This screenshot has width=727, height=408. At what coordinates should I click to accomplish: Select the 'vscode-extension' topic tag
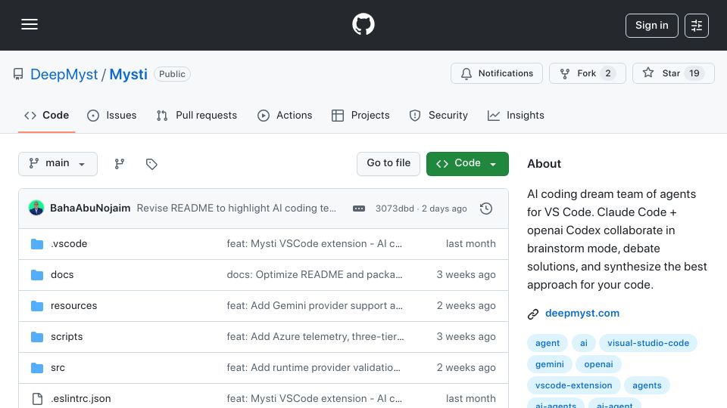(x=573, y=386)
